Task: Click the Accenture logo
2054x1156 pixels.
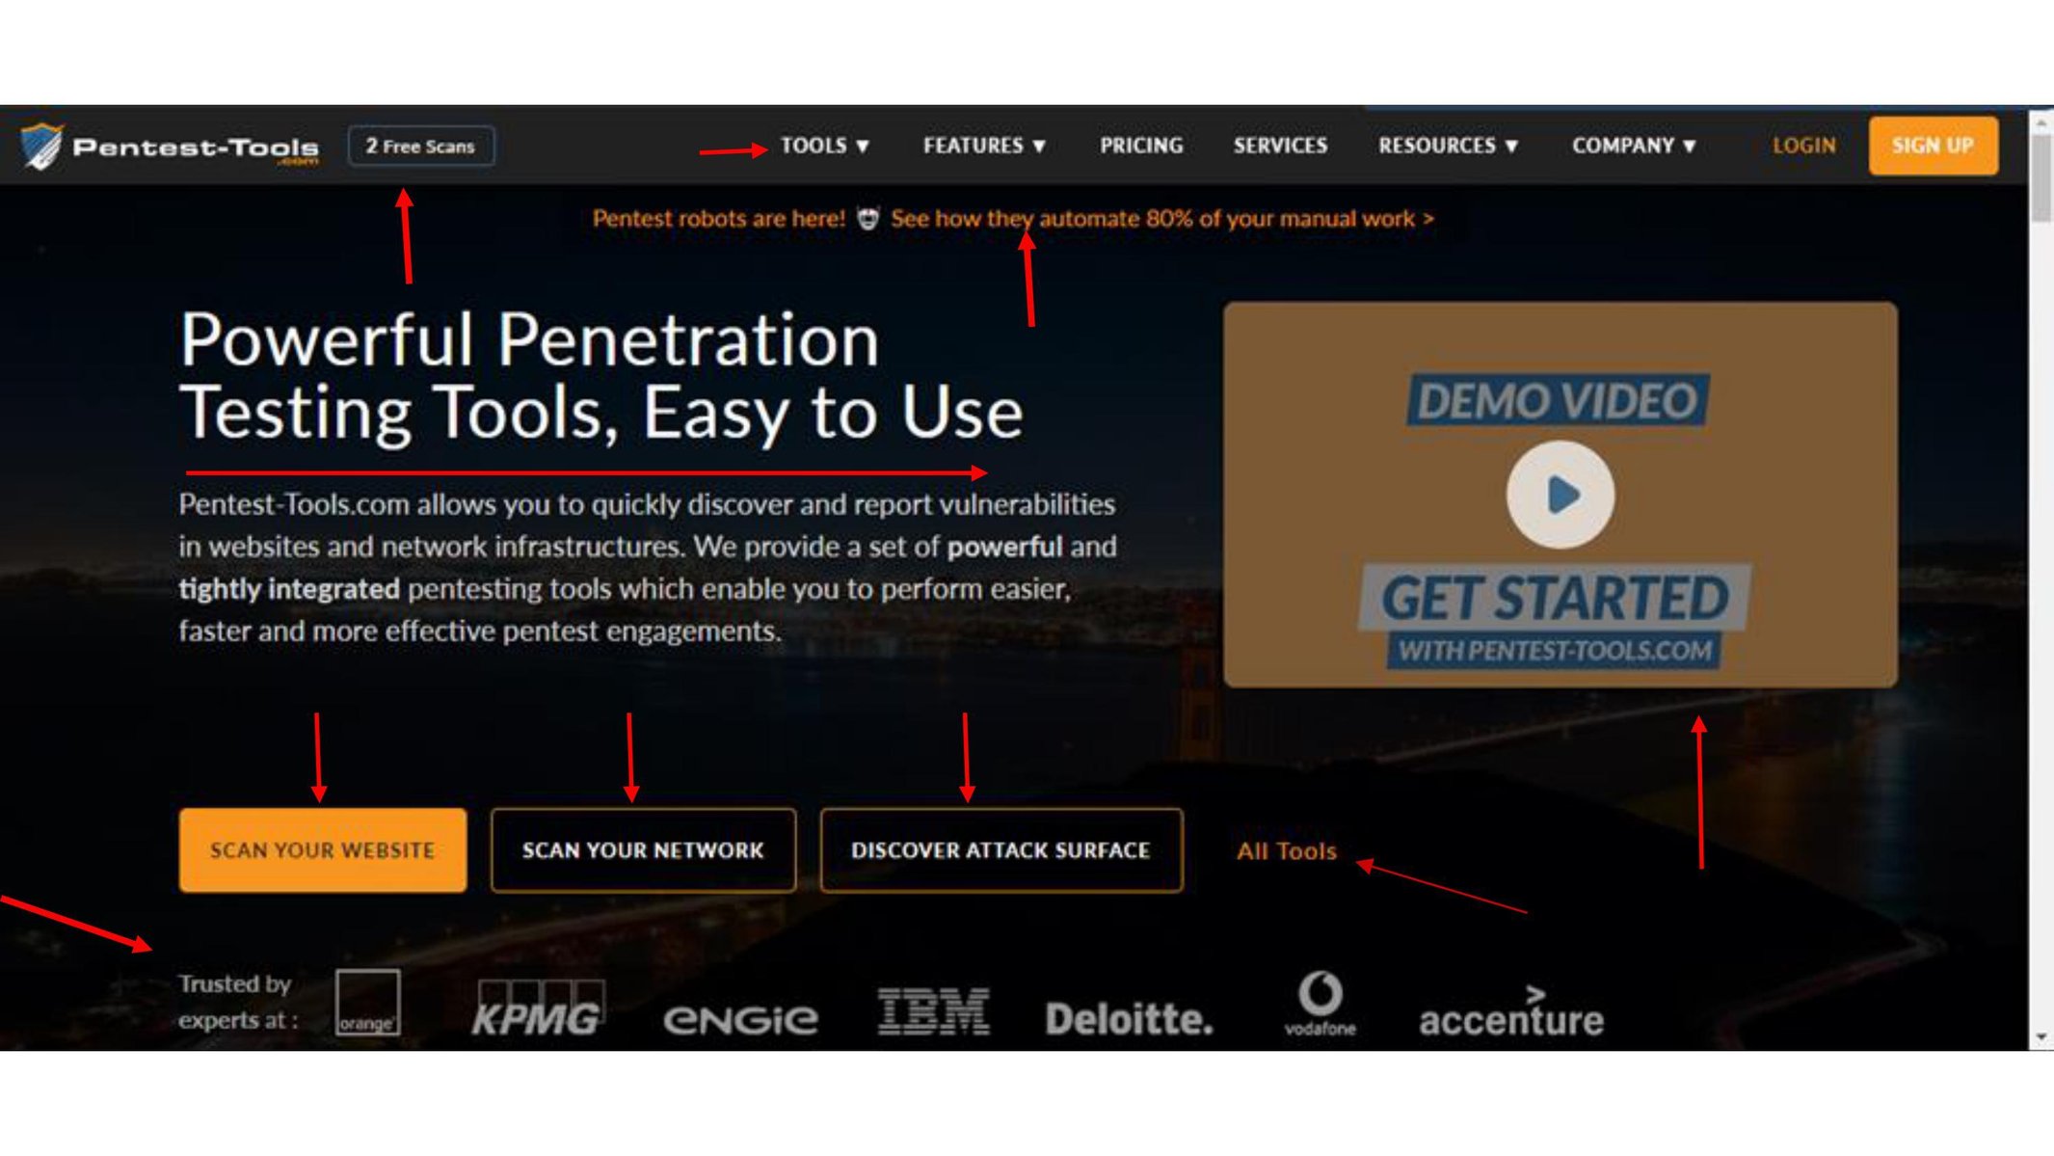Action: click(x=1510, y=1010)
